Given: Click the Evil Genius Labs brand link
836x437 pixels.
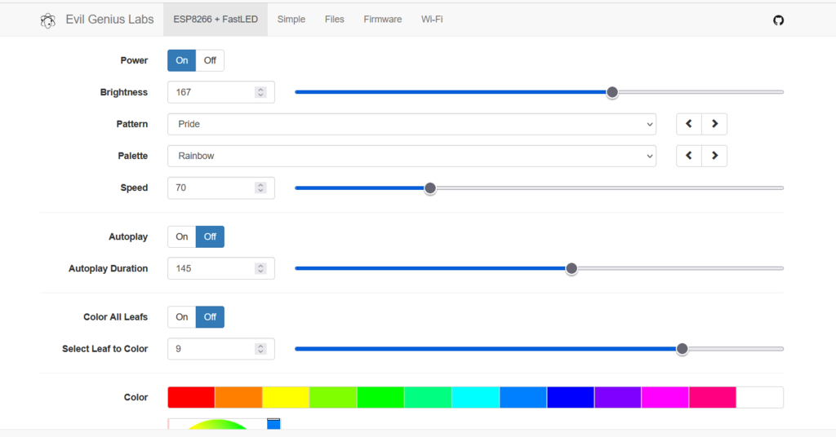Looking at the screenshot, I should click(109, 20).
